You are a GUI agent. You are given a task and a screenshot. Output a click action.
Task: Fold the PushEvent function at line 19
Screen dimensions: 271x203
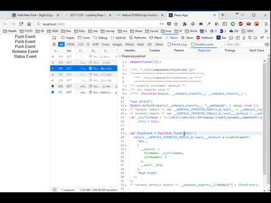[126, 133]
